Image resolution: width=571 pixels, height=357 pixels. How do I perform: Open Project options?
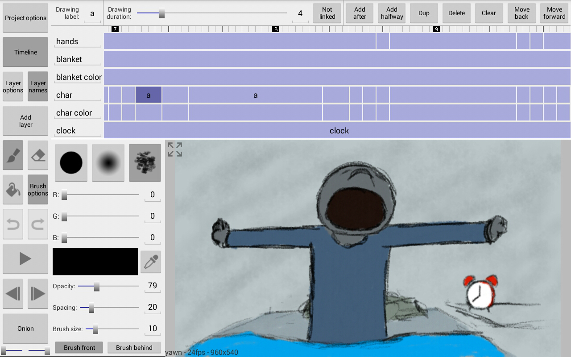[25, 18]
